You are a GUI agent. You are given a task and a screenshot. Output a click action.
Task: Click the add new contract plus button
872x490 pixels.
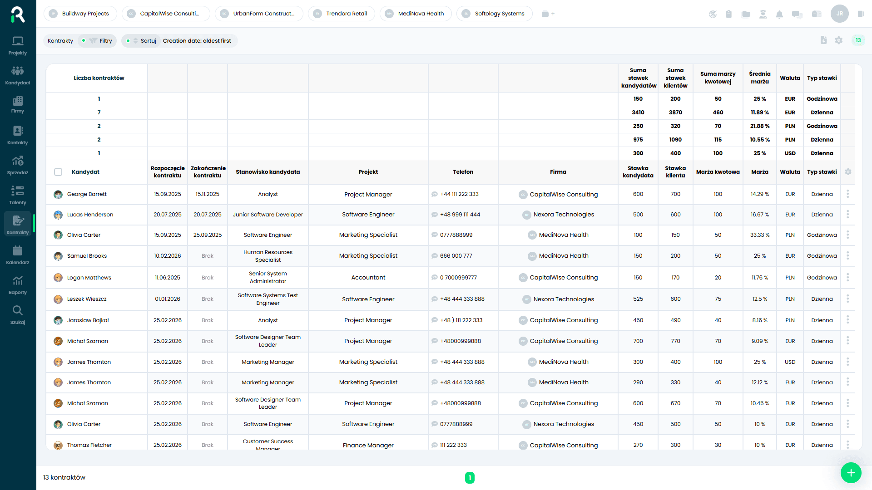(851, 473)
